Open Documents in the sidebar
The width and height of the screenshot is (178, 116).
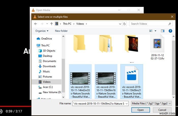49,61
